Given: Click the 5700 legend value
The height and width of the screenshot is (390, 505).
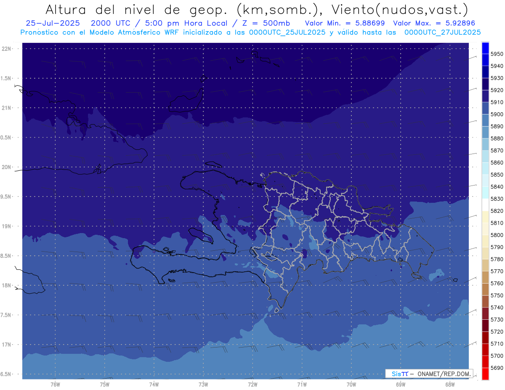Looking at the screenshot, I should click(497, 356).
